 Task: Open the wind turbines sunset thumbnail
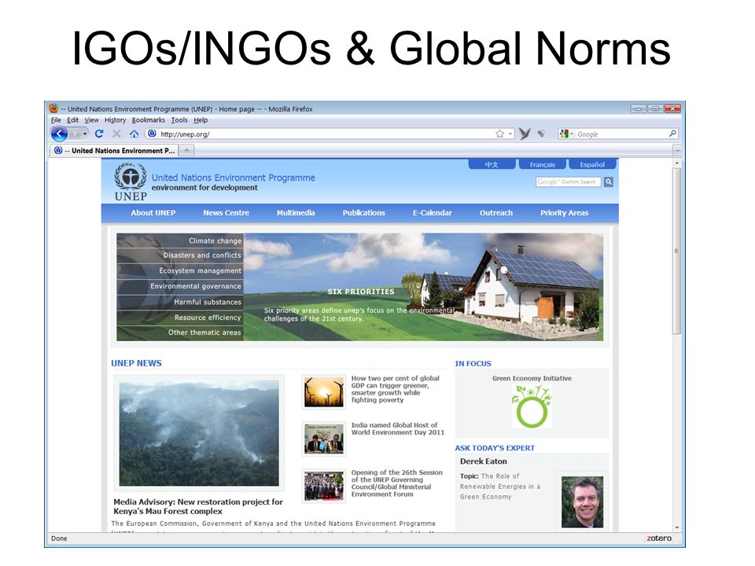pyautogui.click(x=323, y=391)
